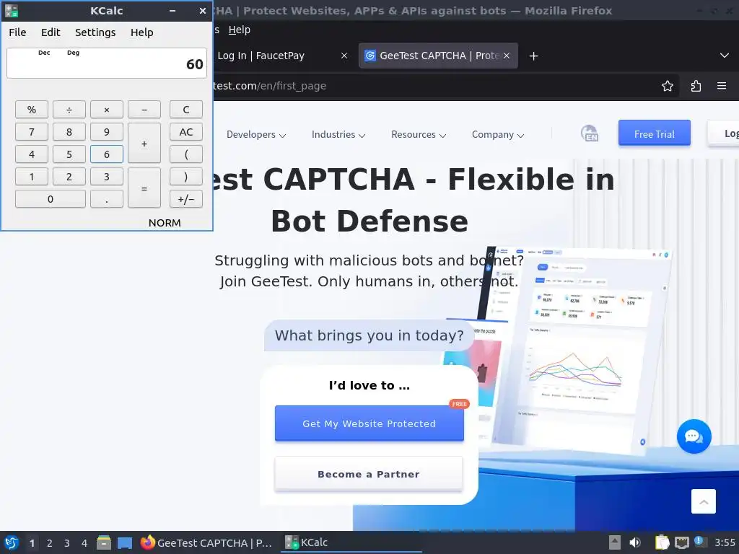
Task: Click the close parenthesis button in KCalc
Action: [x=186, y=177]
